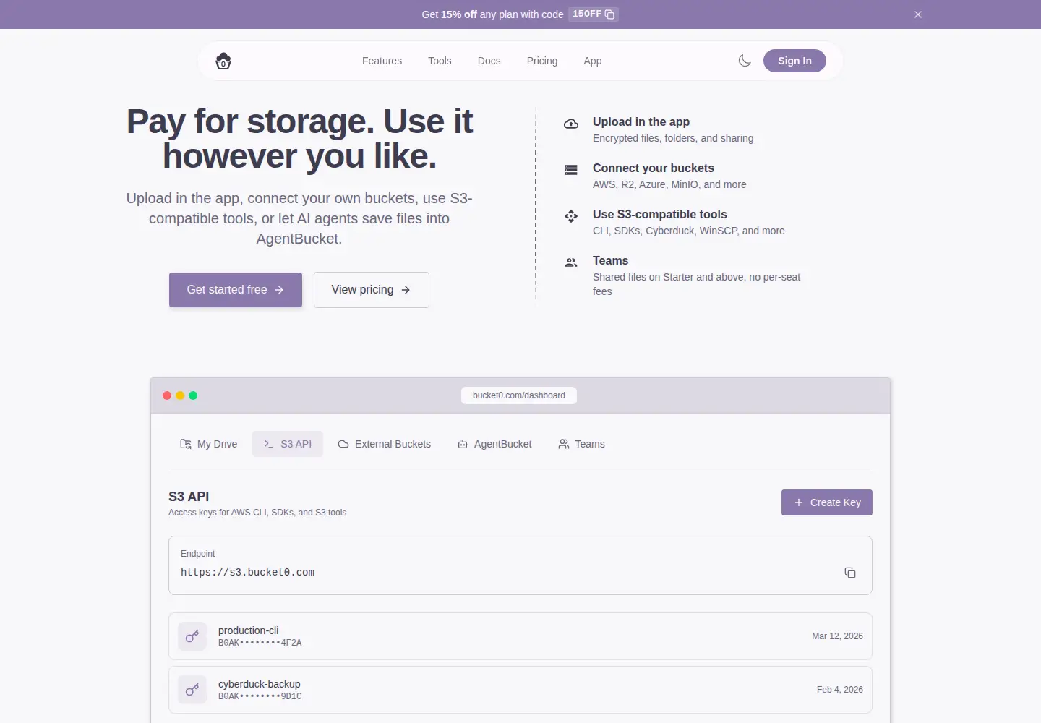This screenshot has height=723, width=1041.
Task: Open the Pricing nav link
Action: pos(542,61)
